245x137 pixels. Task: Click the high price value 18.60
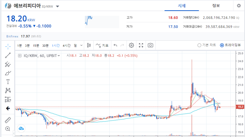pos(173,18)
